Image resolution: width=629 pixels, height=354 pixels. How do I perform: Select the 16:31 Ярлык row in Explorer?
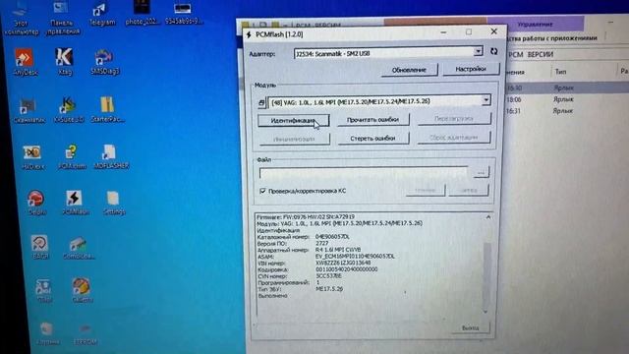566,110
